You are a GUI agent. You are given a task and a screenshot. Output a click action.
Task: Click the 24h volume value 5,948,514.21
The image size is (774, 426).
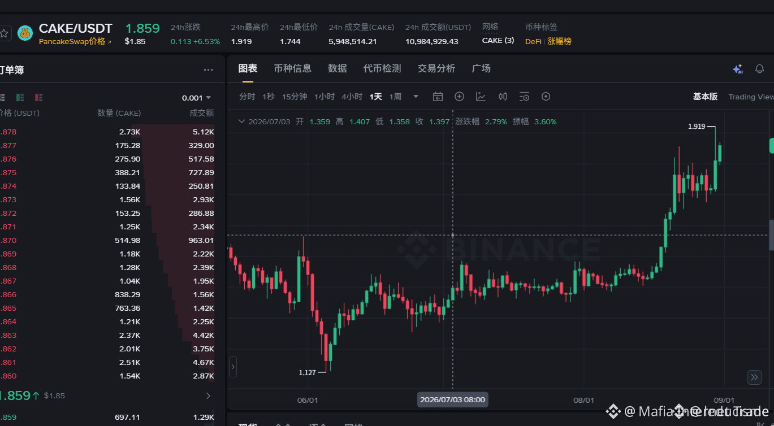pyautogui.click(x=353, y=41)
